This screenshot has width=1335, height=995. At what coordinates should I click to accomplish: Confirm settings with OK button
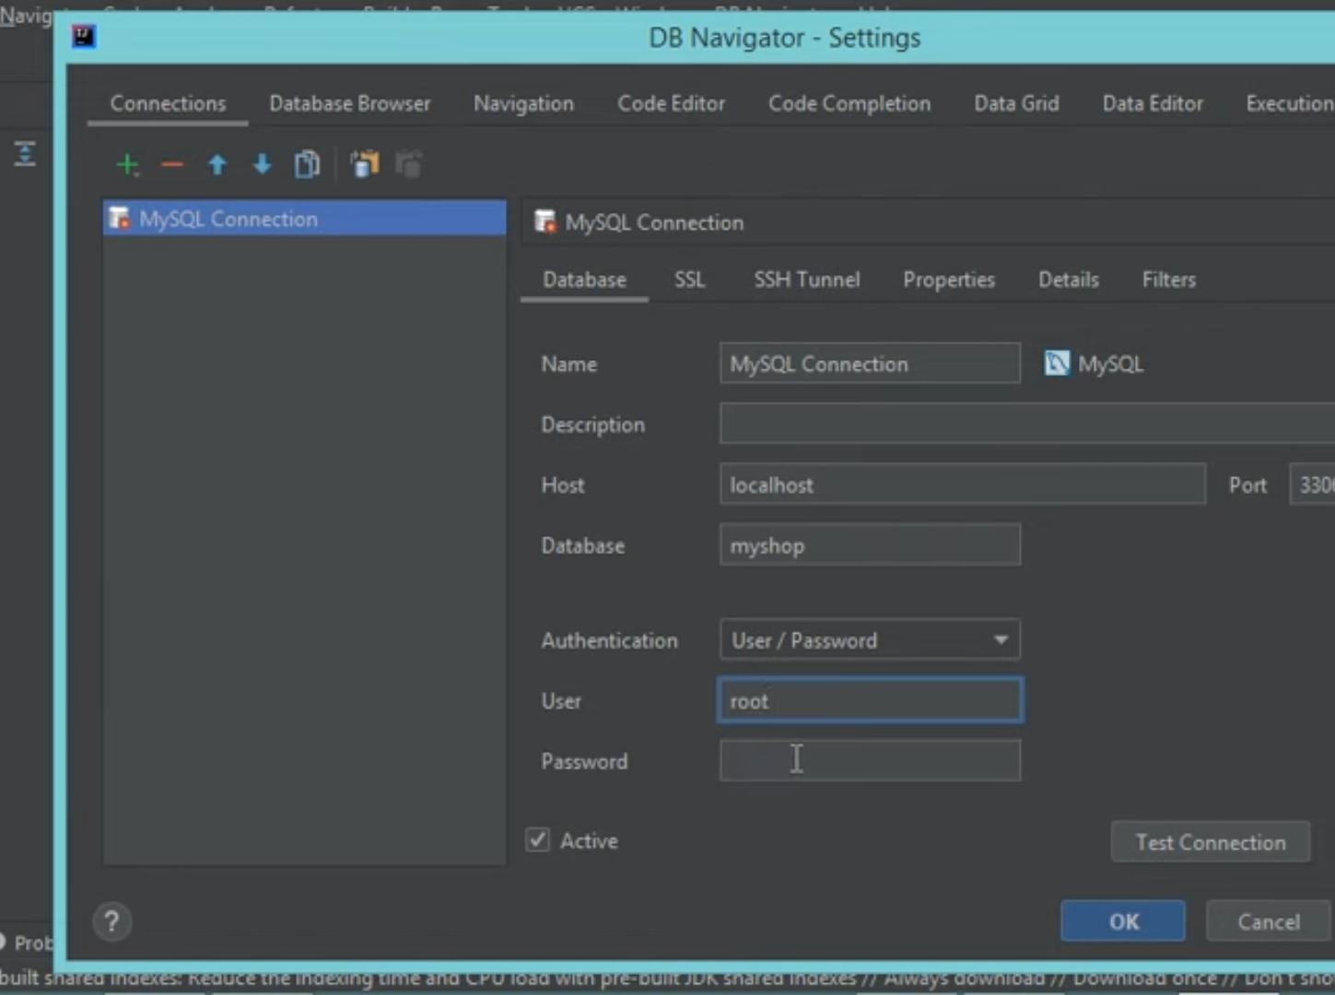1123,921
